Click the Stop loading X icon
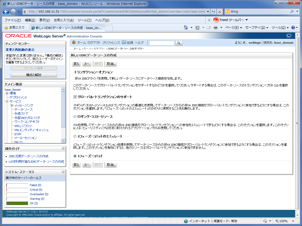 click(220, 12)
